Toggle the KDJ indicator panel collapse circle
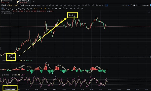Viewport: 151px width, 91px height. pyautogui.click(x=3, y=75)
